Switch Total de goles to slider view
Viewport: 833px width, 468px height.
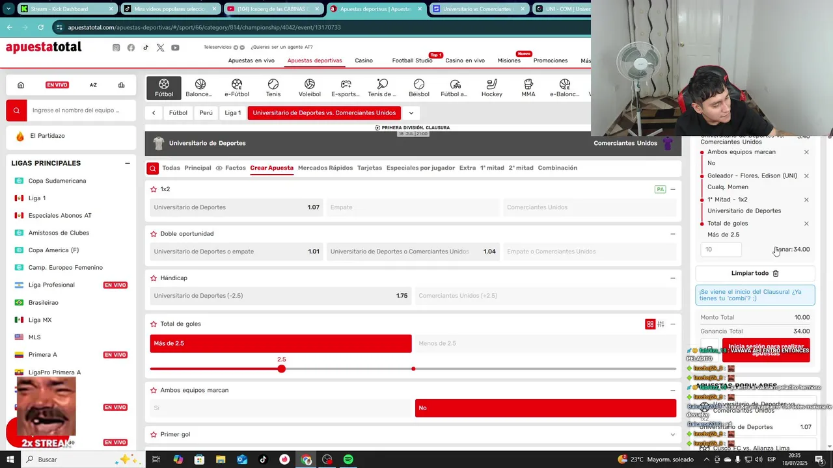pos(661,324)
